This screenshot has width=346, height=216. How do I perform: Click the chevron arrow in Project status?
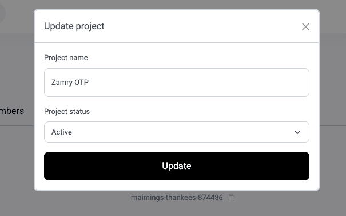(x=297, y=132)
